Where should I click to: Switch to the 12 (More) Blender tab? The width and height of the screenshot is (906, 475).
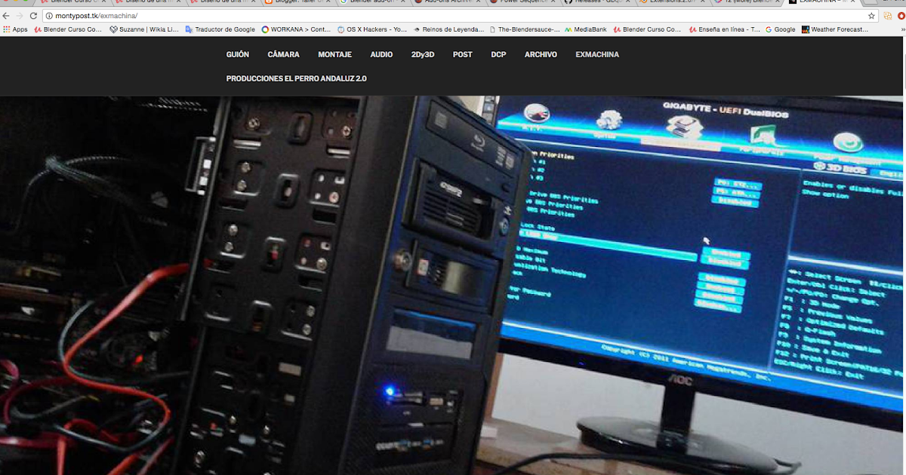tap(747, 2)
